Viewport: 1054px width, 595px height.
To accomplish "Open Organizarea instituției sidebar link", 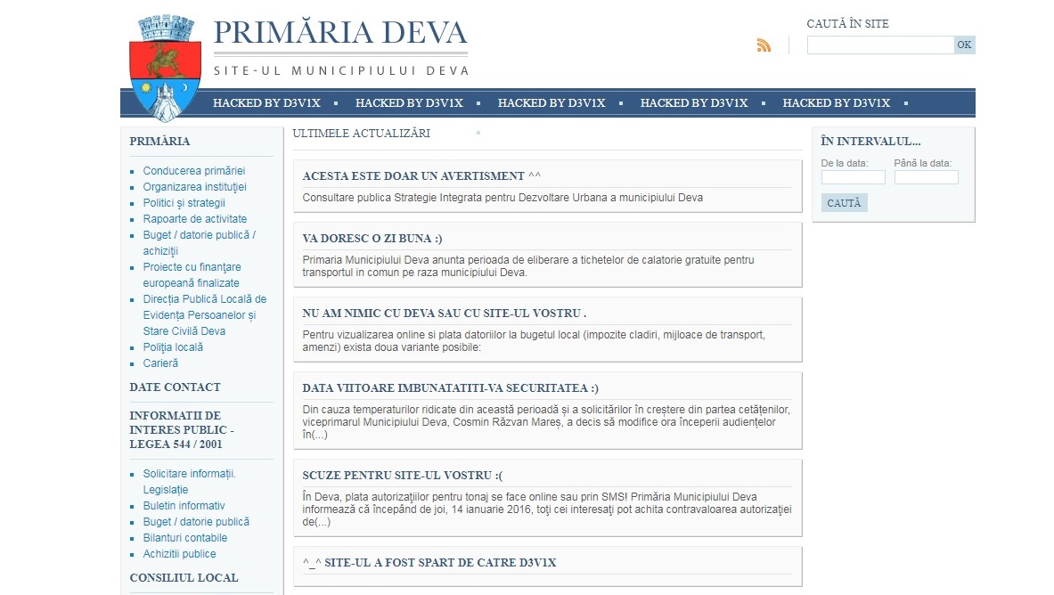I will 194,187.
